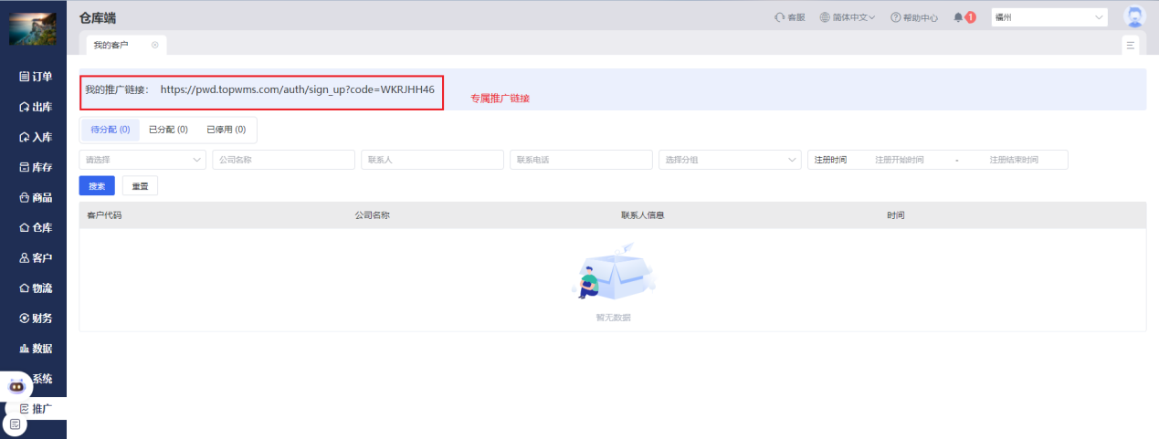Image resolution: width=1159 pixels, height=439 pixels.
Task: Open the 简体中文 language dropdown
Action: pos(847,17)
